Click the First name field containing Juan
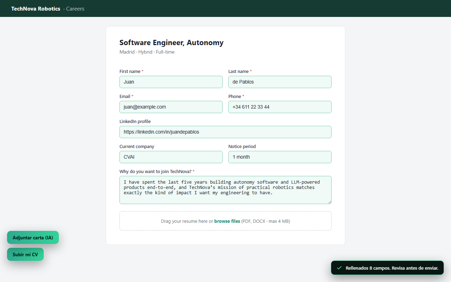The height and width of the screenshot is (282, 451). click(171, 82)
